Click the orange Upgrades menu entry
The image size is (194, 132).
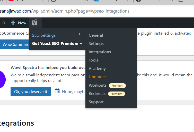pyautogui.click(x=98, y=77)
